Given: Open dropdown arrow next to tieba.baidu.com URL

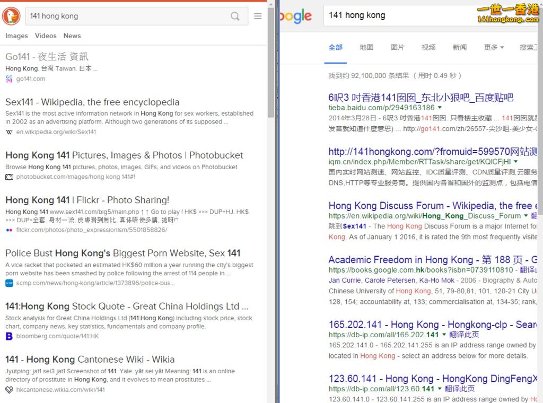Looking at the screenshot, I should pos(440,108).
